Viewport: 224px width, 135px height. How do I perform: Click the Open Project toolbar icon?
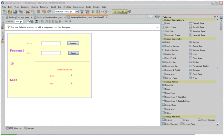point(15,12)
